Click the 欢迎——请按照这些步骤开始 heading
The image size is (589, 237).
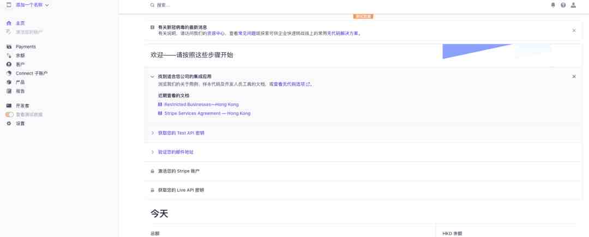tap(192, 54)
